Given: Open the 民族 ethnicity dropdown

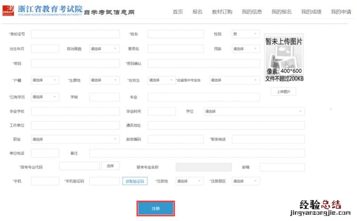Looking at the screenshot, I should pyautogui.click(x=245, y=49).
